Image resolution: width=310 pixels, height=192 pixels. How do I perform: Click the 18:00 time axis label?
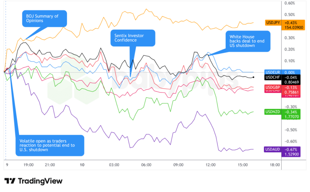(x=275, y=164)
